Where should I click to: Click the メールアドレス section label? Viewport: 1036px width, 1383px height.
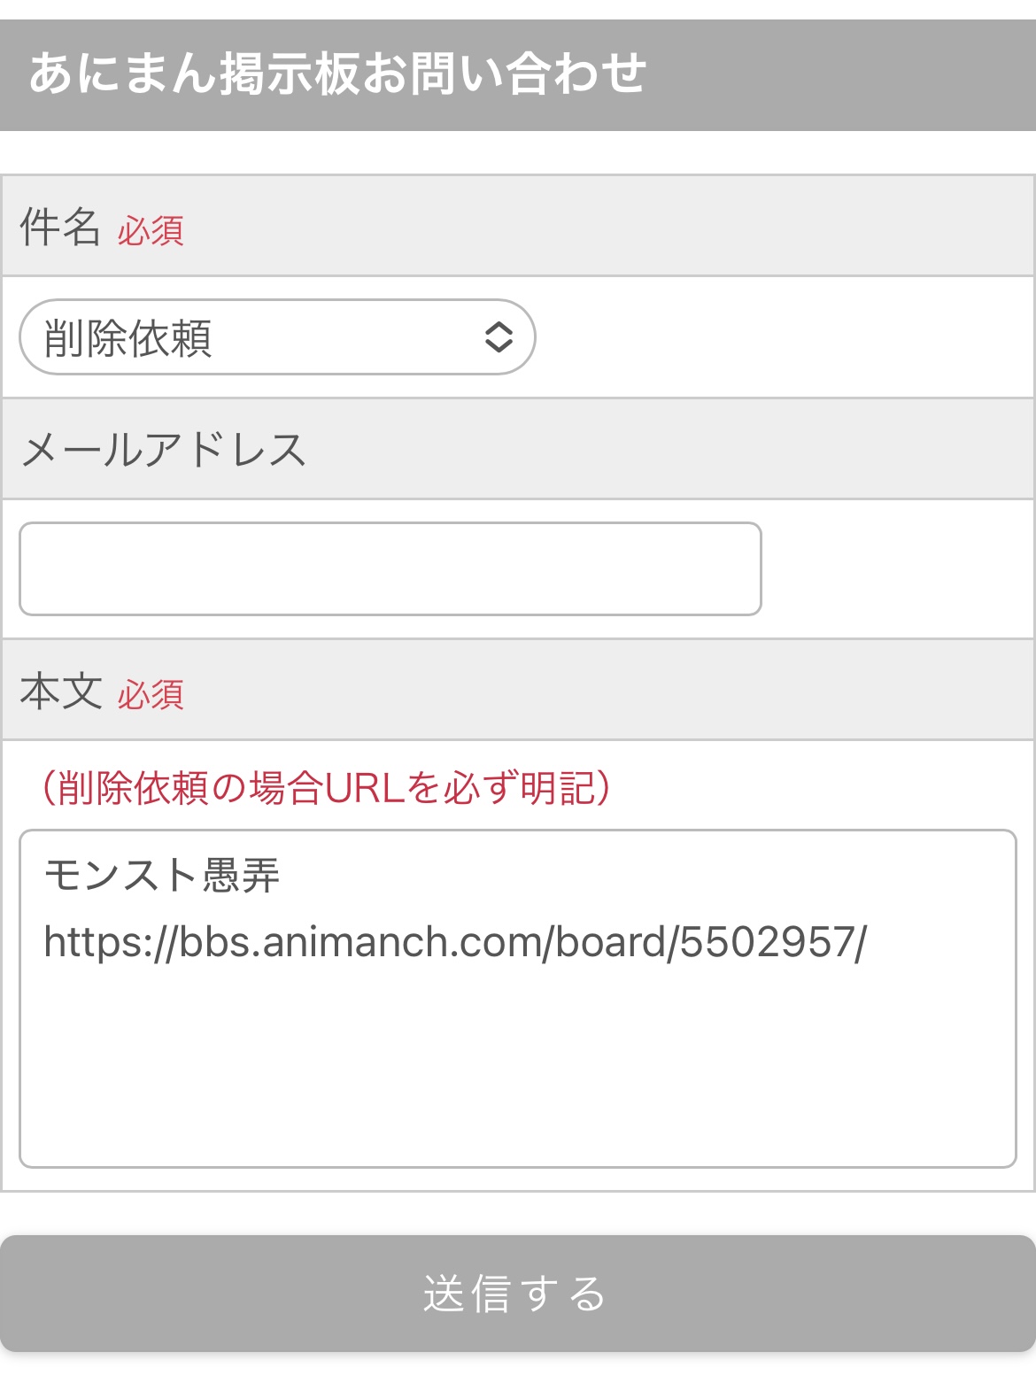(x=164, y=450)
